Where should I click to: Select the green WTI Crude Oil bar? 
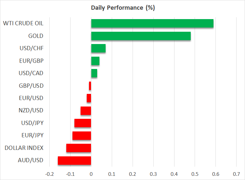[152, 24]
